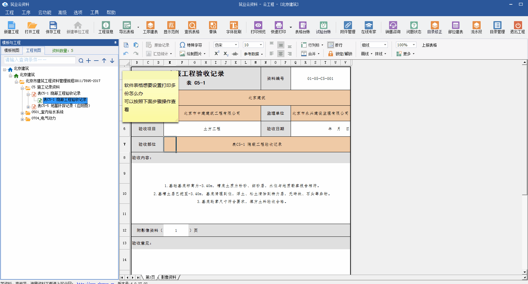Toggle superscript X² formatting

(217, 53)
